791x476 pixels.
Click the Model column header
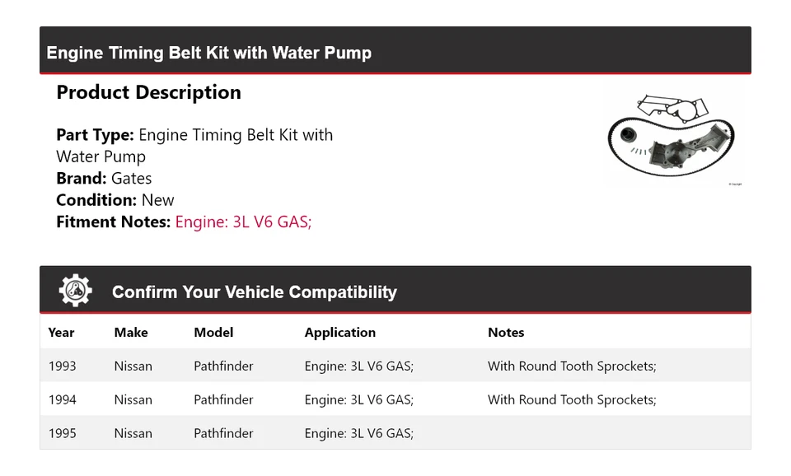[213, 333]
